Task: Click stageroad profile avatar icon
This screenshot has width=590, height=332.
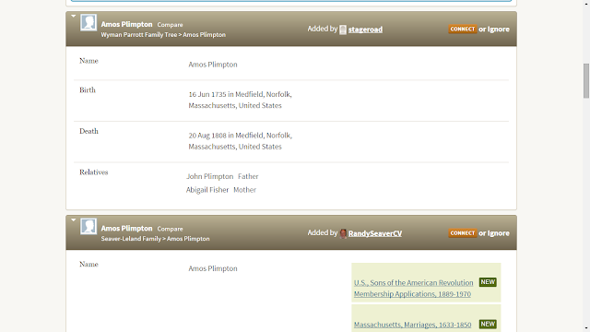Action: pyautogui.click(x=343, y=30)
